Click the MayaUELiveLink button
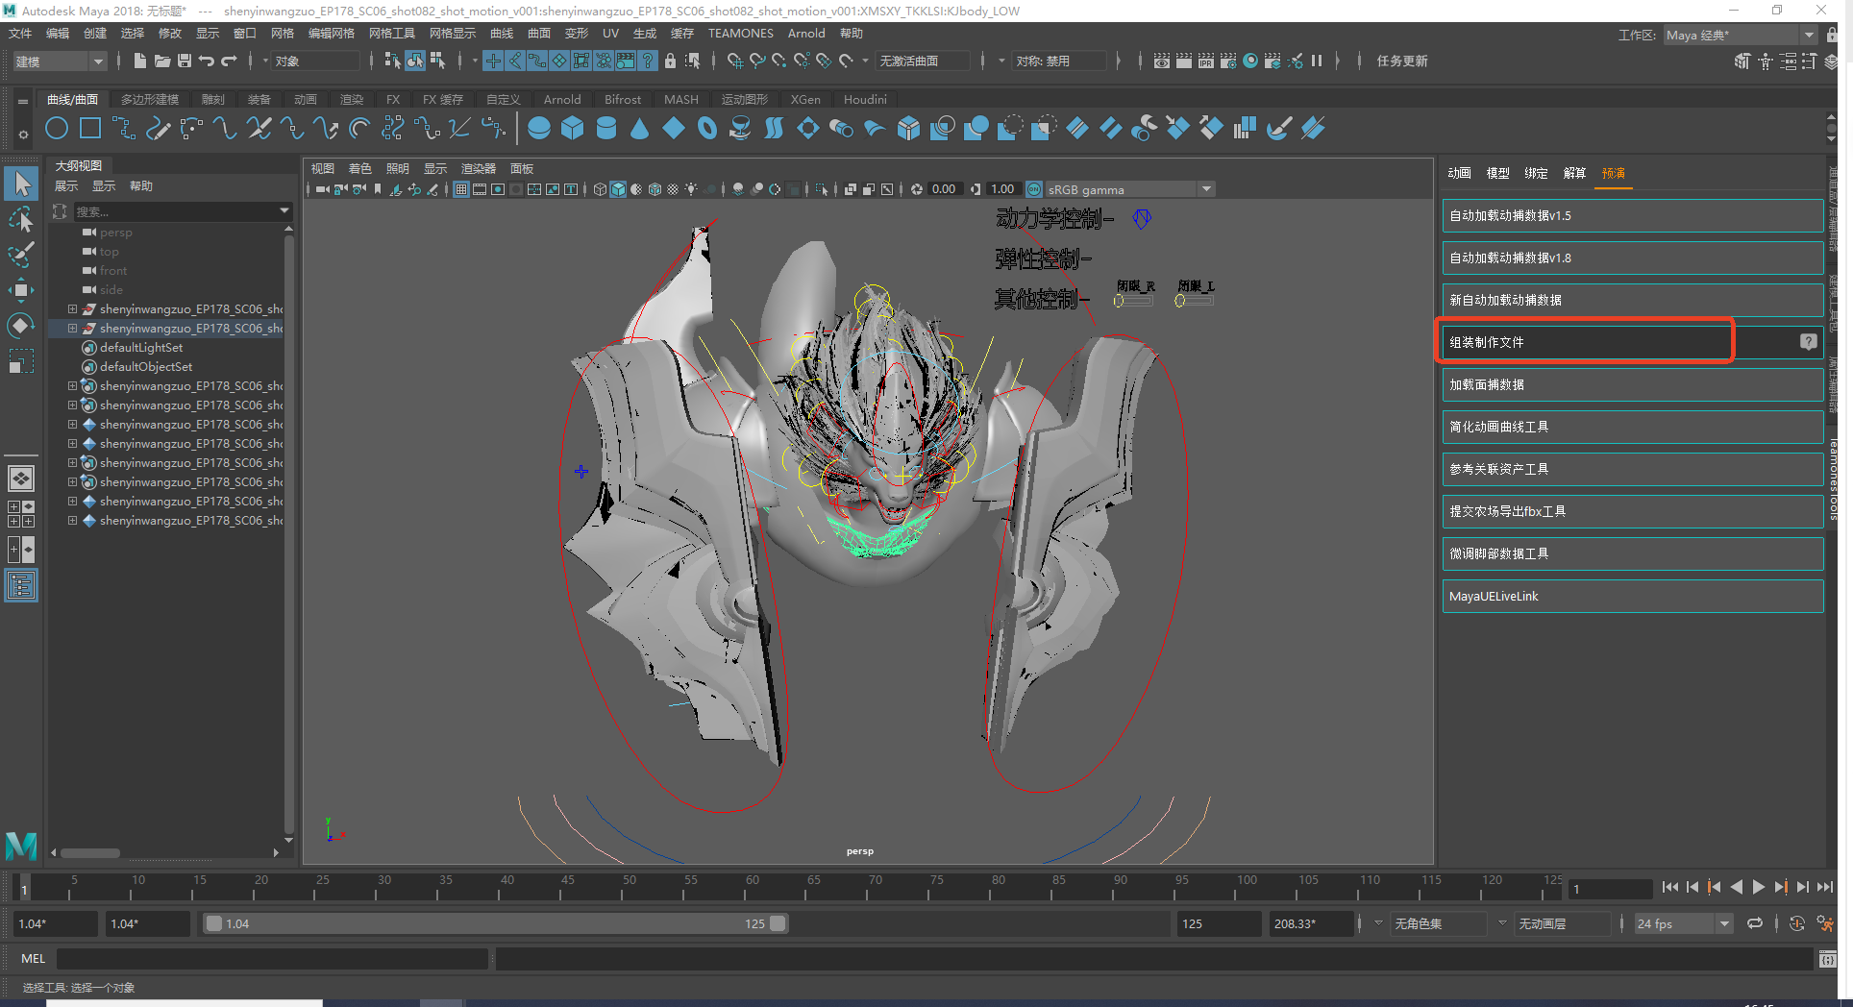1853x1007 pixels. (1632, 597)
